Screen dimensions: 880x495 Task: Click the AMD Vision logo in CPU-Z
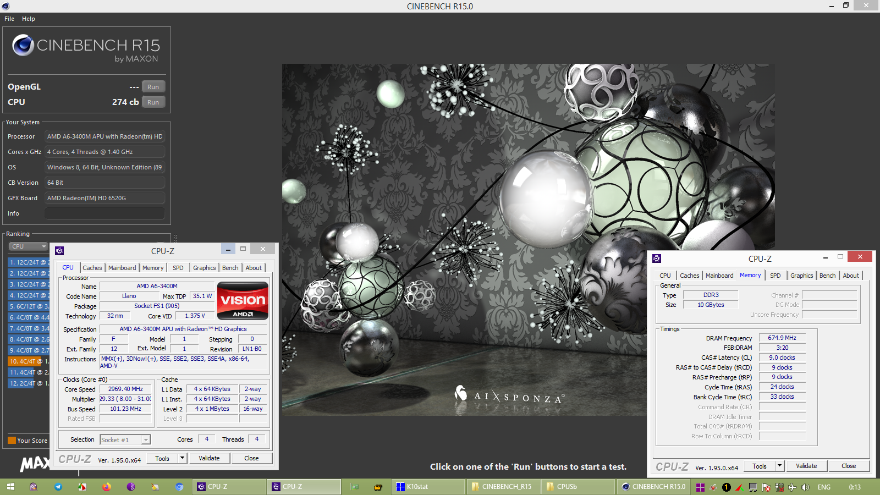click(x=243, y=301)
